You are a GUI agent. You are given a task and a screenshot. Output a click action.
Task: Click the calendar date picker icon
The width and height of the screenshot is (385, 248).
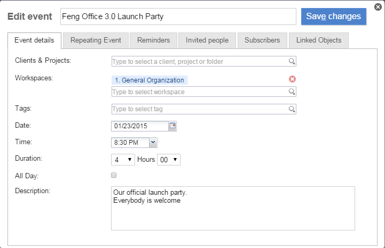[172, 126]
